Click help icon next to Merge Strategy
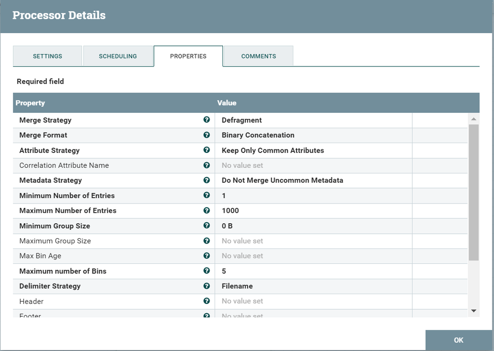Viewport: 494px width, 351px height. (206, 120)
